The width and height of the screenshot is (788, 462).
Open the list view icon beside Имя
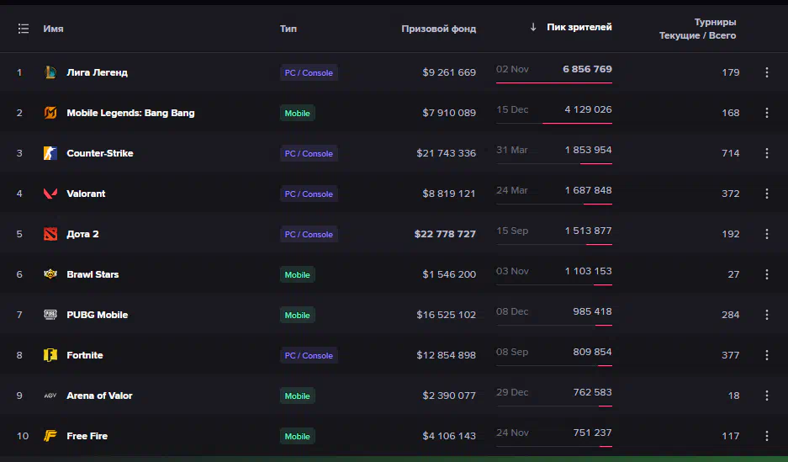(23, 29)
